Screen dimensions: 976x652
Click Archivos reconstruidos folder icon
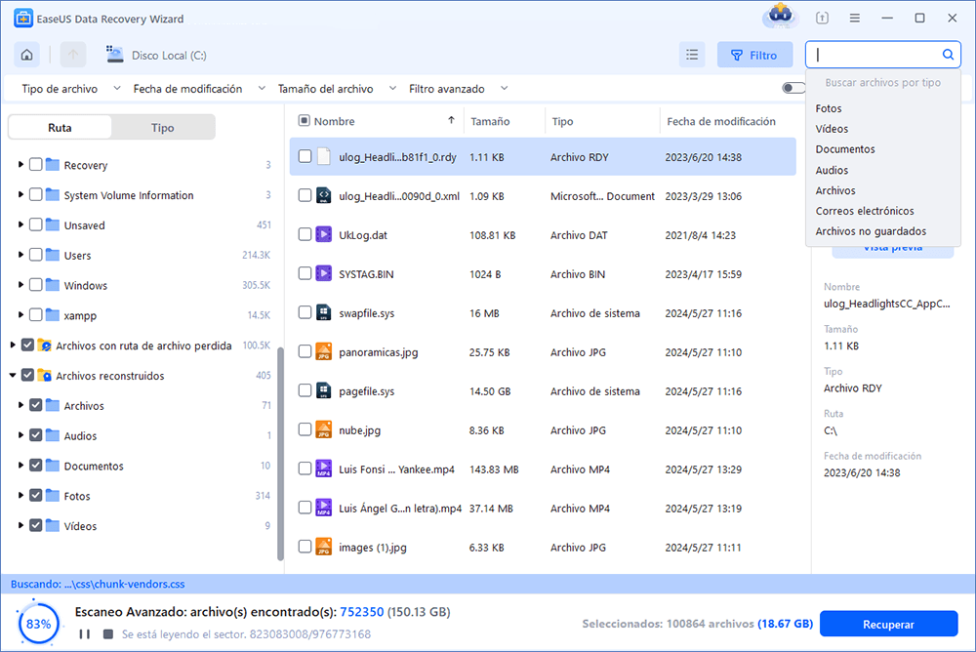click(44, 375)
